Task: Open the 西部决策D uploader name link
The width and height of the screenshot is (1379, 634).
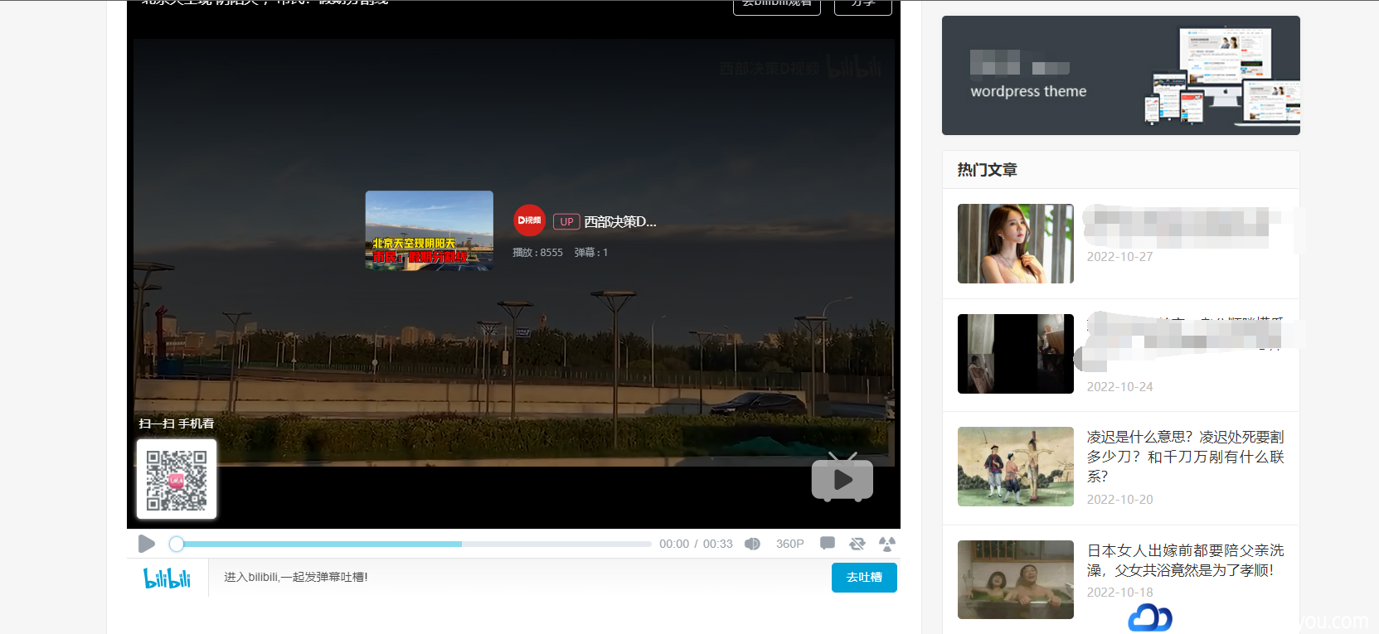Action: [619, 221]
